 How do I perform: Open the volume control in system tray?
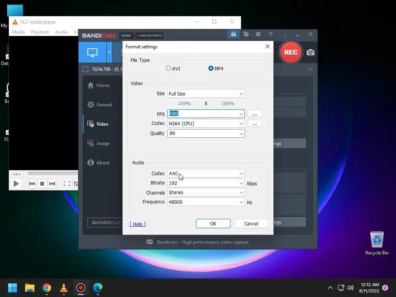350,288
